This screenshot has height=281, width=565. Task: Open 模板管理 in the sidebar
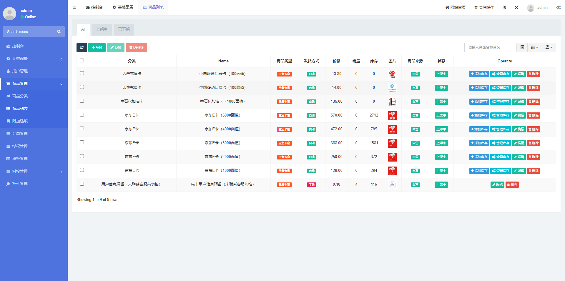34,159
